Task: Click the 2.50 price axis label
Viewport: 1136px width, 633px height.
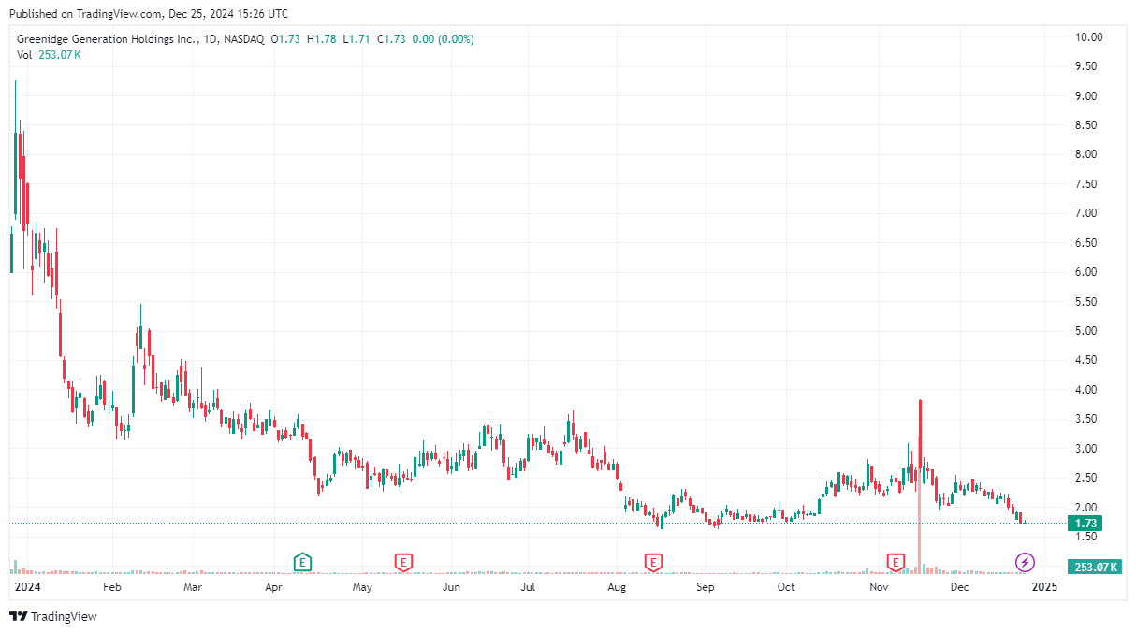Action: tap(1086, 478)
